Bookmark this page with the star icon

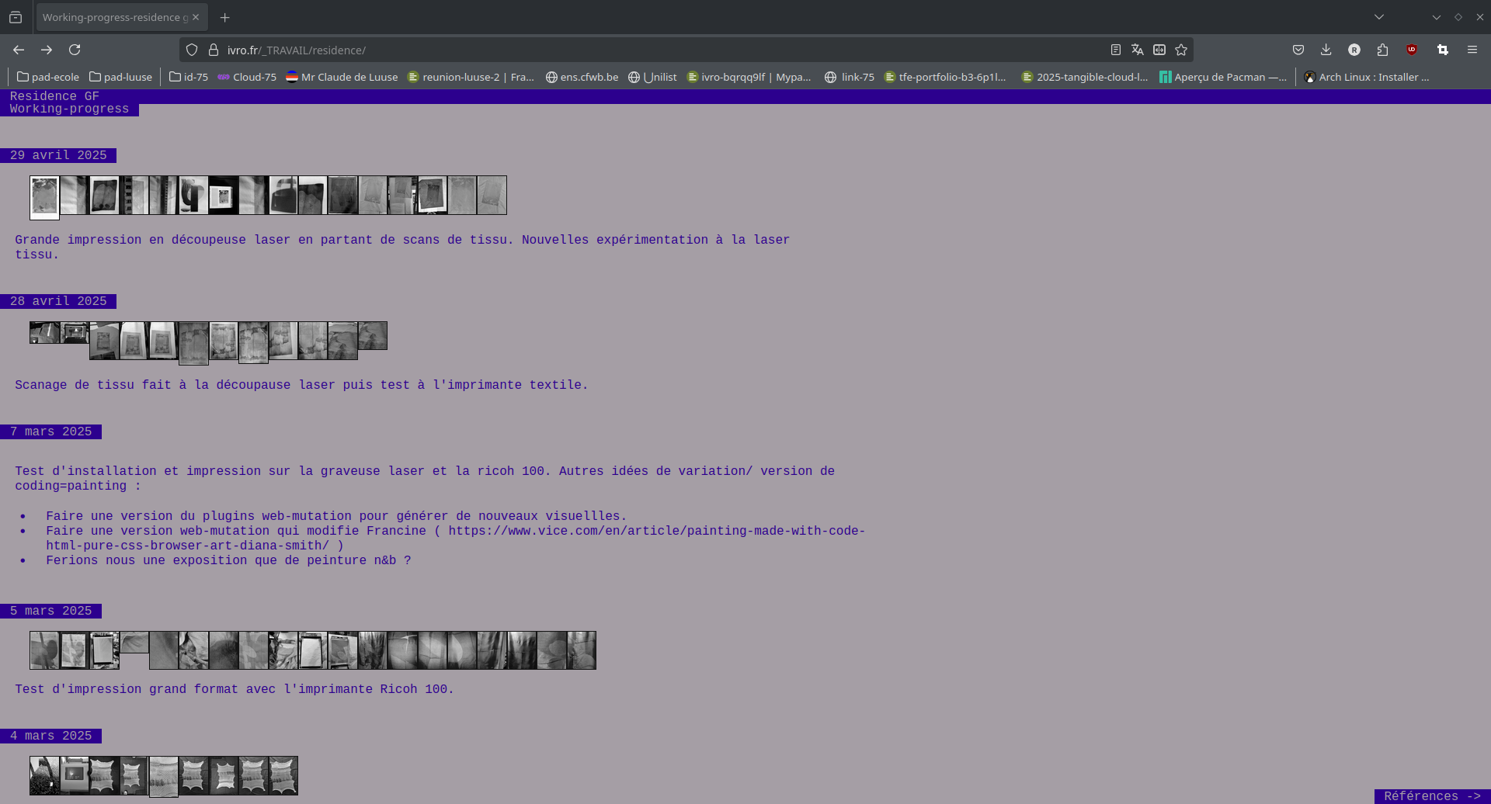tap(1181, 50)
